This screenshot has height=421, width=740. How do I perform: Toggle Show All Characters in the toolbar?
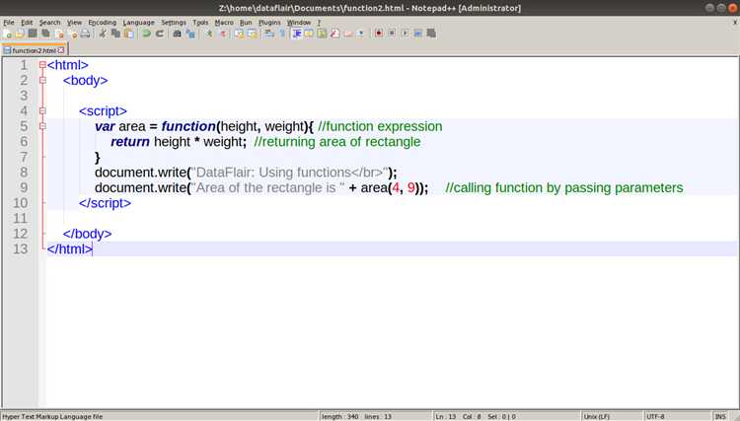[x=282, y=34]
